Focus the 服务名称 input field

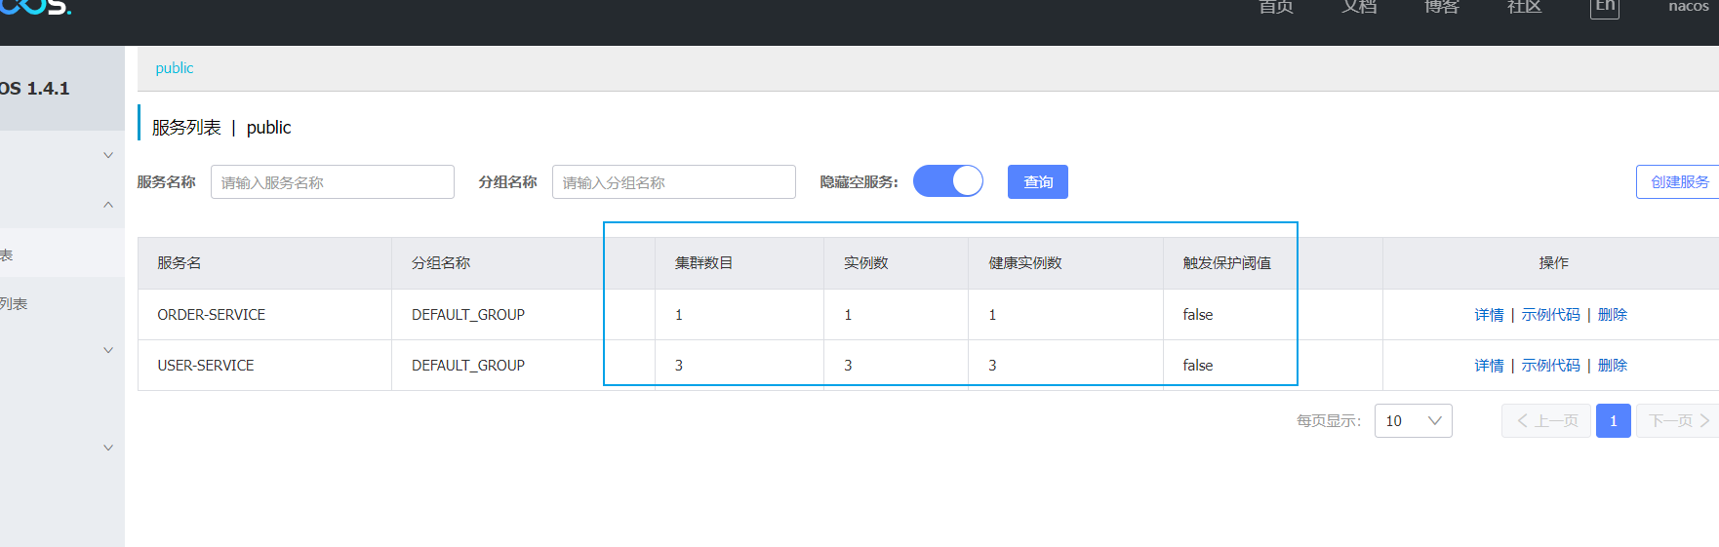[332, 182]
